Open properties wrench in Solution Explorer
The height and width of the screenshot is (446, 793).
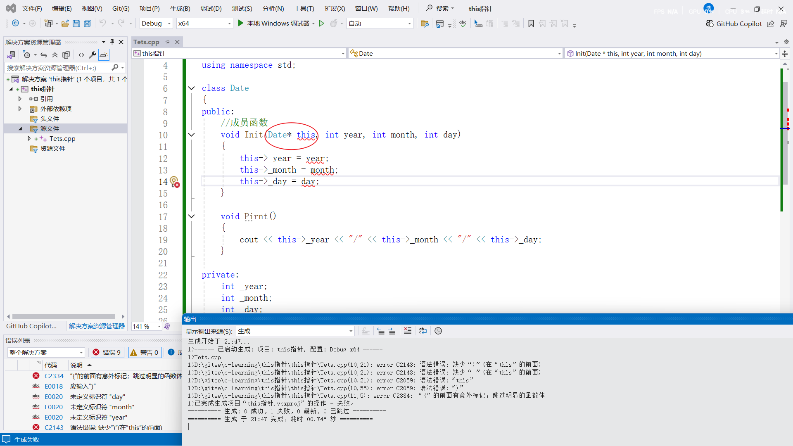pyautogui.click(x=93, y=55)
